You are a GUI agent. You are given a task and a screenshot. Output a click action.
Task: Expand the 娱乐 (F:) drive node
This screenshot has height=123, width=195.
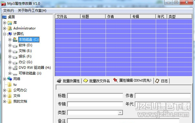[x=10, y=56]
